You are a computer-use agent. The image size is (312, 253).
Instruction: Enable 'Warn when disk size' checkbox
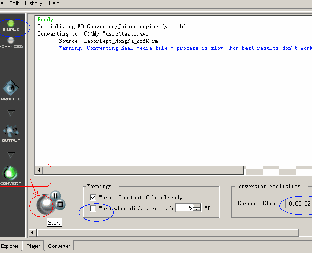click(93, 209)
